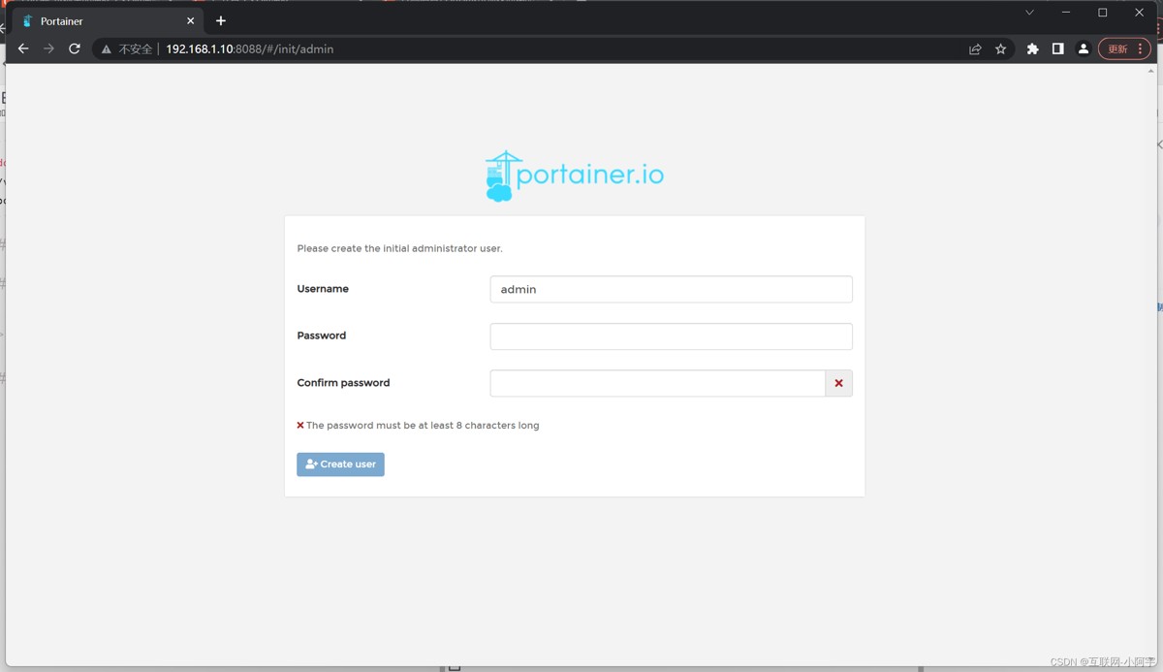
Task: Click the address bar URL
Action: tap(249, 49)
